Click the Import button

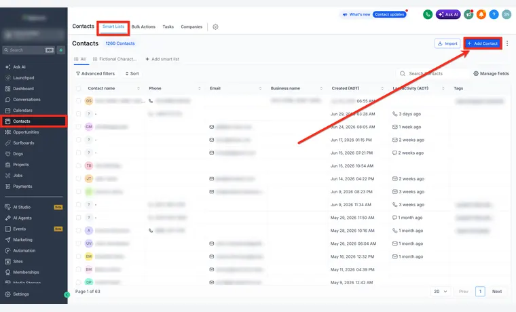(447, 43)
